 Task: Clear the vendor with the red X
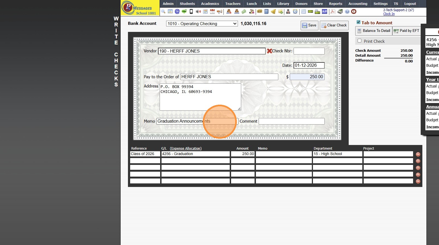(x=269, y=51)
